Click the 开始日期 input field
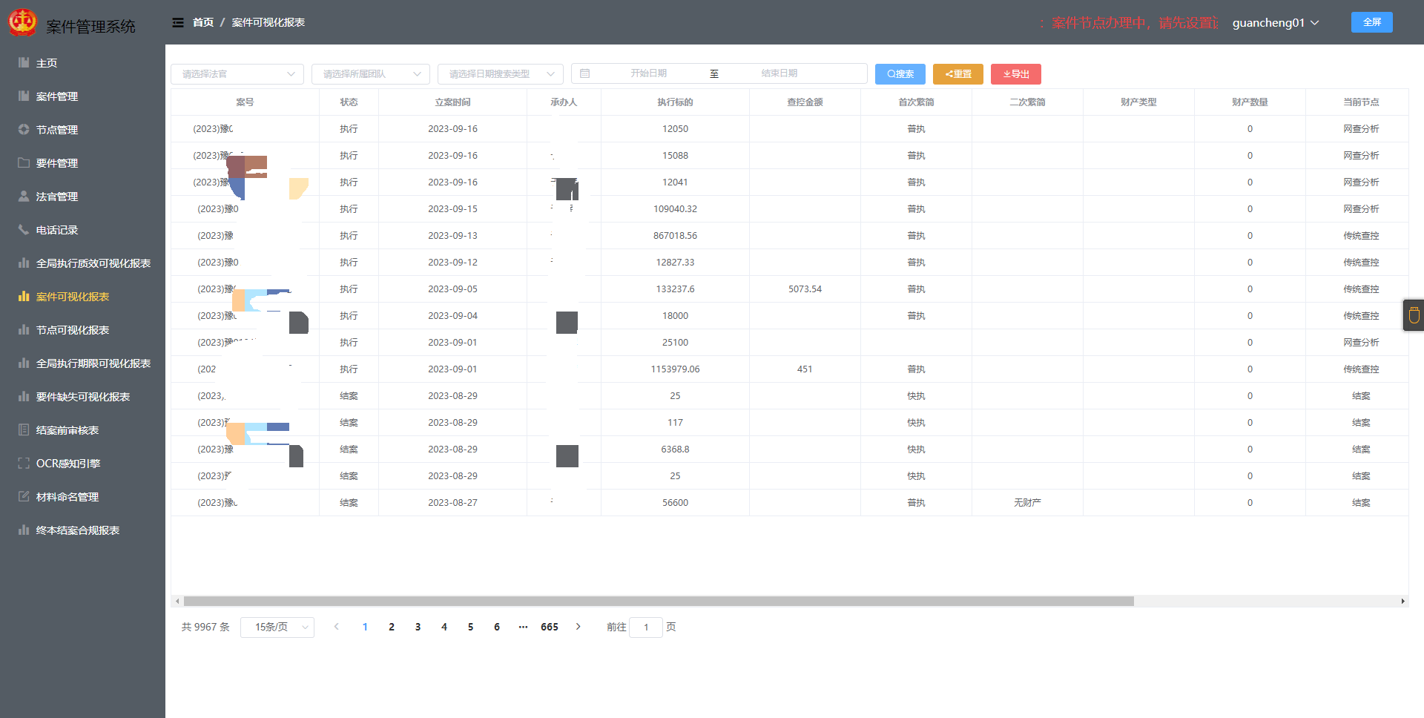Image resolution: width=1424 pixels, height=718 pixels. (x=649, y=73)
